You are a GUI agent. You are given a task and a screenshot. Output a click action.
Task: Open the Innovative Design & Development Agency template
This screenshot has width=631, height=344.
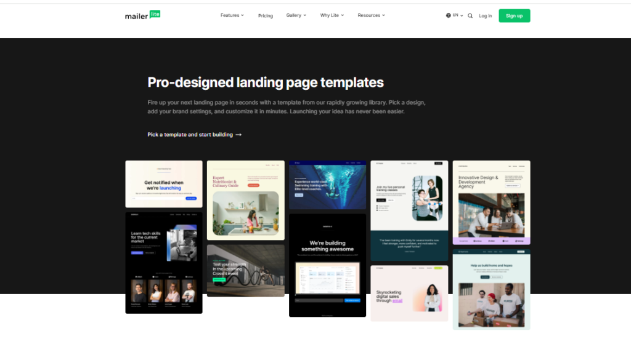coord(491,202)
